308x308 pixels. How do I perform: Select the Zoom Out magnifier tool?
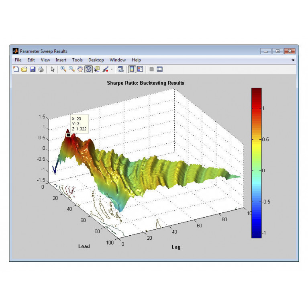(x=71, y=69)
